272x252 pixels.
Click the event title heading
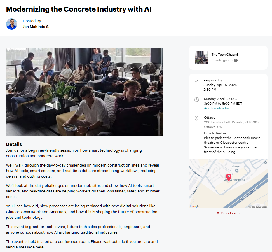(79, 9)
